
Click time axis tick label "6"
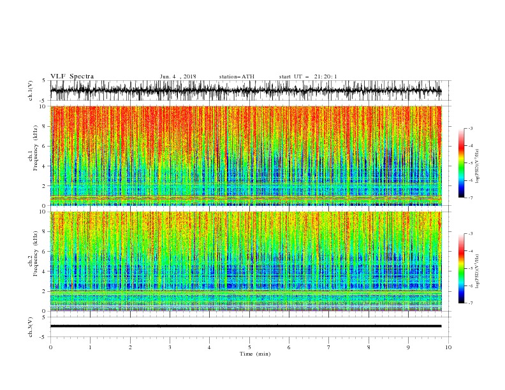click(x=289, y=347)
